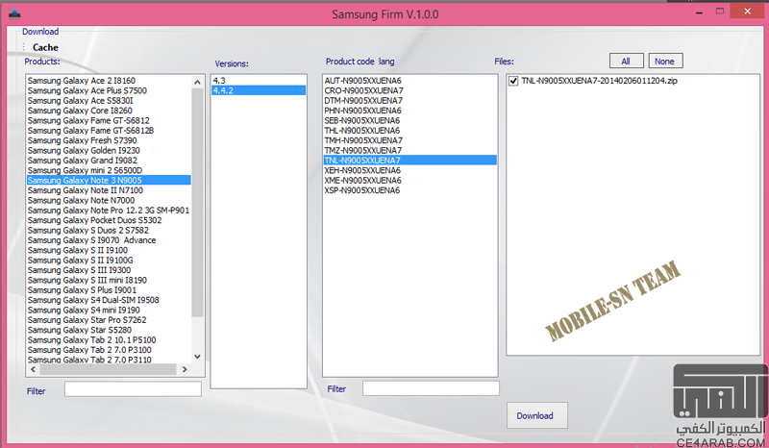The width and height of the screenshot is (769, 448).
Task: Select Samsung Galaxy Tab 2 7.0 P3100
Action: click(x=109, y=350)
